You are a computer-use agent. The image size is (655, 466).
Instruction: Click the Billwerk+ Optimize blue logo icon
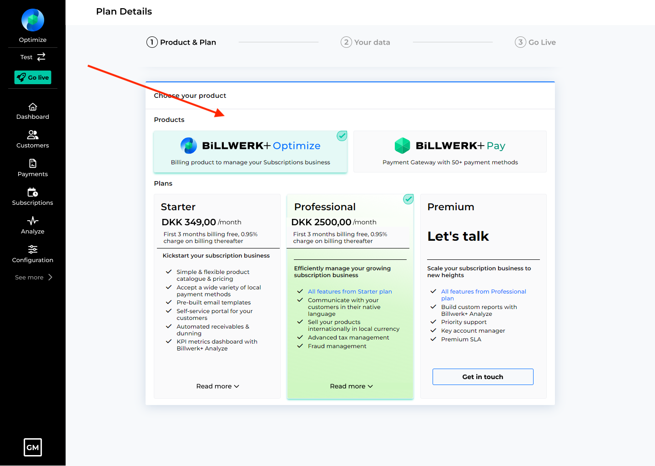pos(189,146)
